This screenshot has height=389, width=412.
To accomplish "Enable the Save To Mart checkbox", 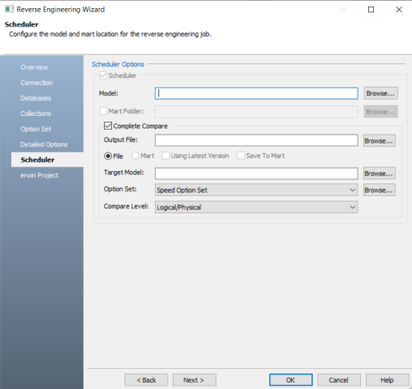I will click(x=241, y=156).
